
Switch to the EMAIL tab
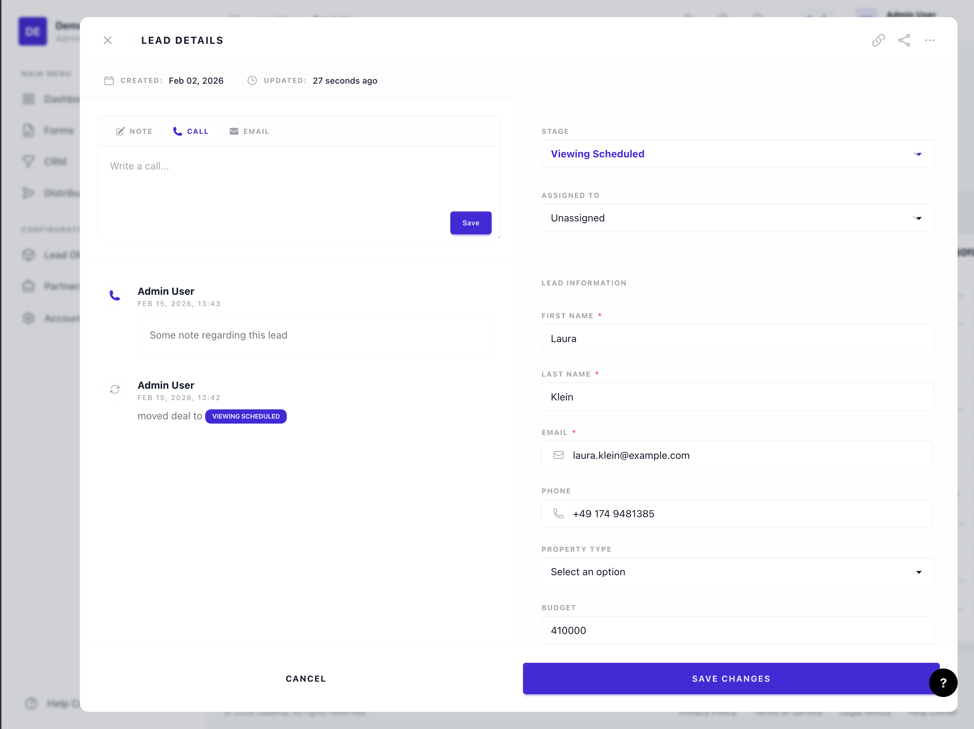pyautogui.click(x=249, y=131)
